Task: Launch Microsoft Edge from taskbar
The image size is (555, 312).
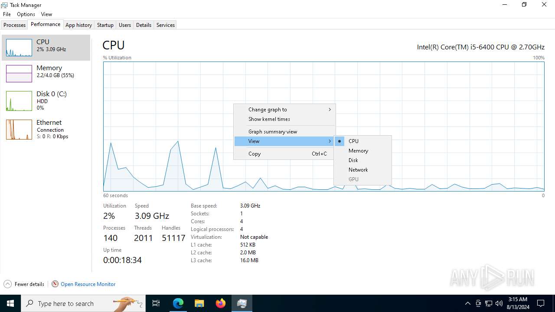Action: pos(178,303)
